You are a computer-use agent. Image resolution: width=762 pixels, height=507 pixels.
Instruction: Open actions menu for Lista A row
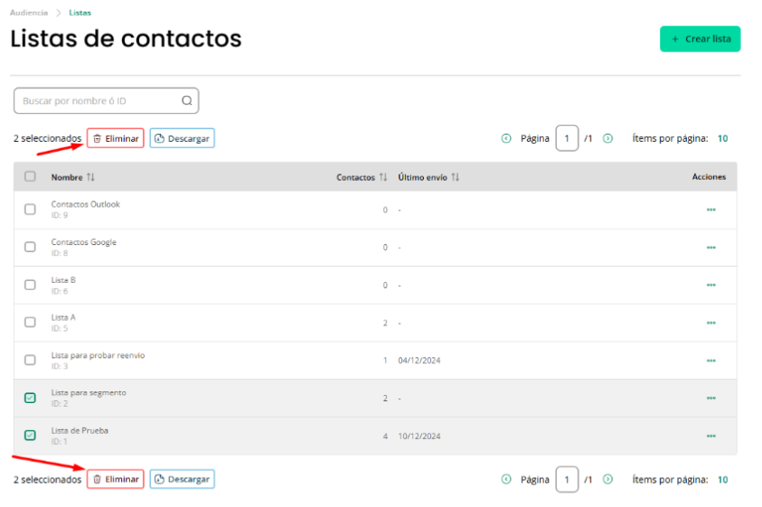pos(711,323)
